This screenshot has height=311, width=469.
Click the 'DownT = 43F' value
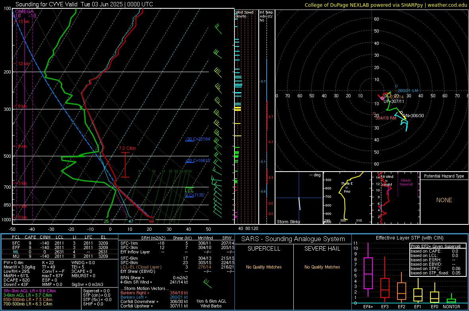(x=16, y=285)
